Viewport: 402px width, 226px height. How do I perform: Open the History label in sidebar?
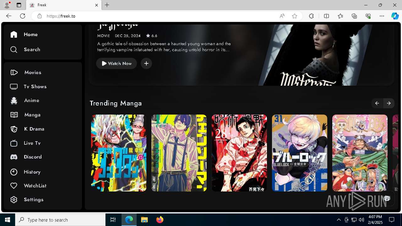pos(32,172)
